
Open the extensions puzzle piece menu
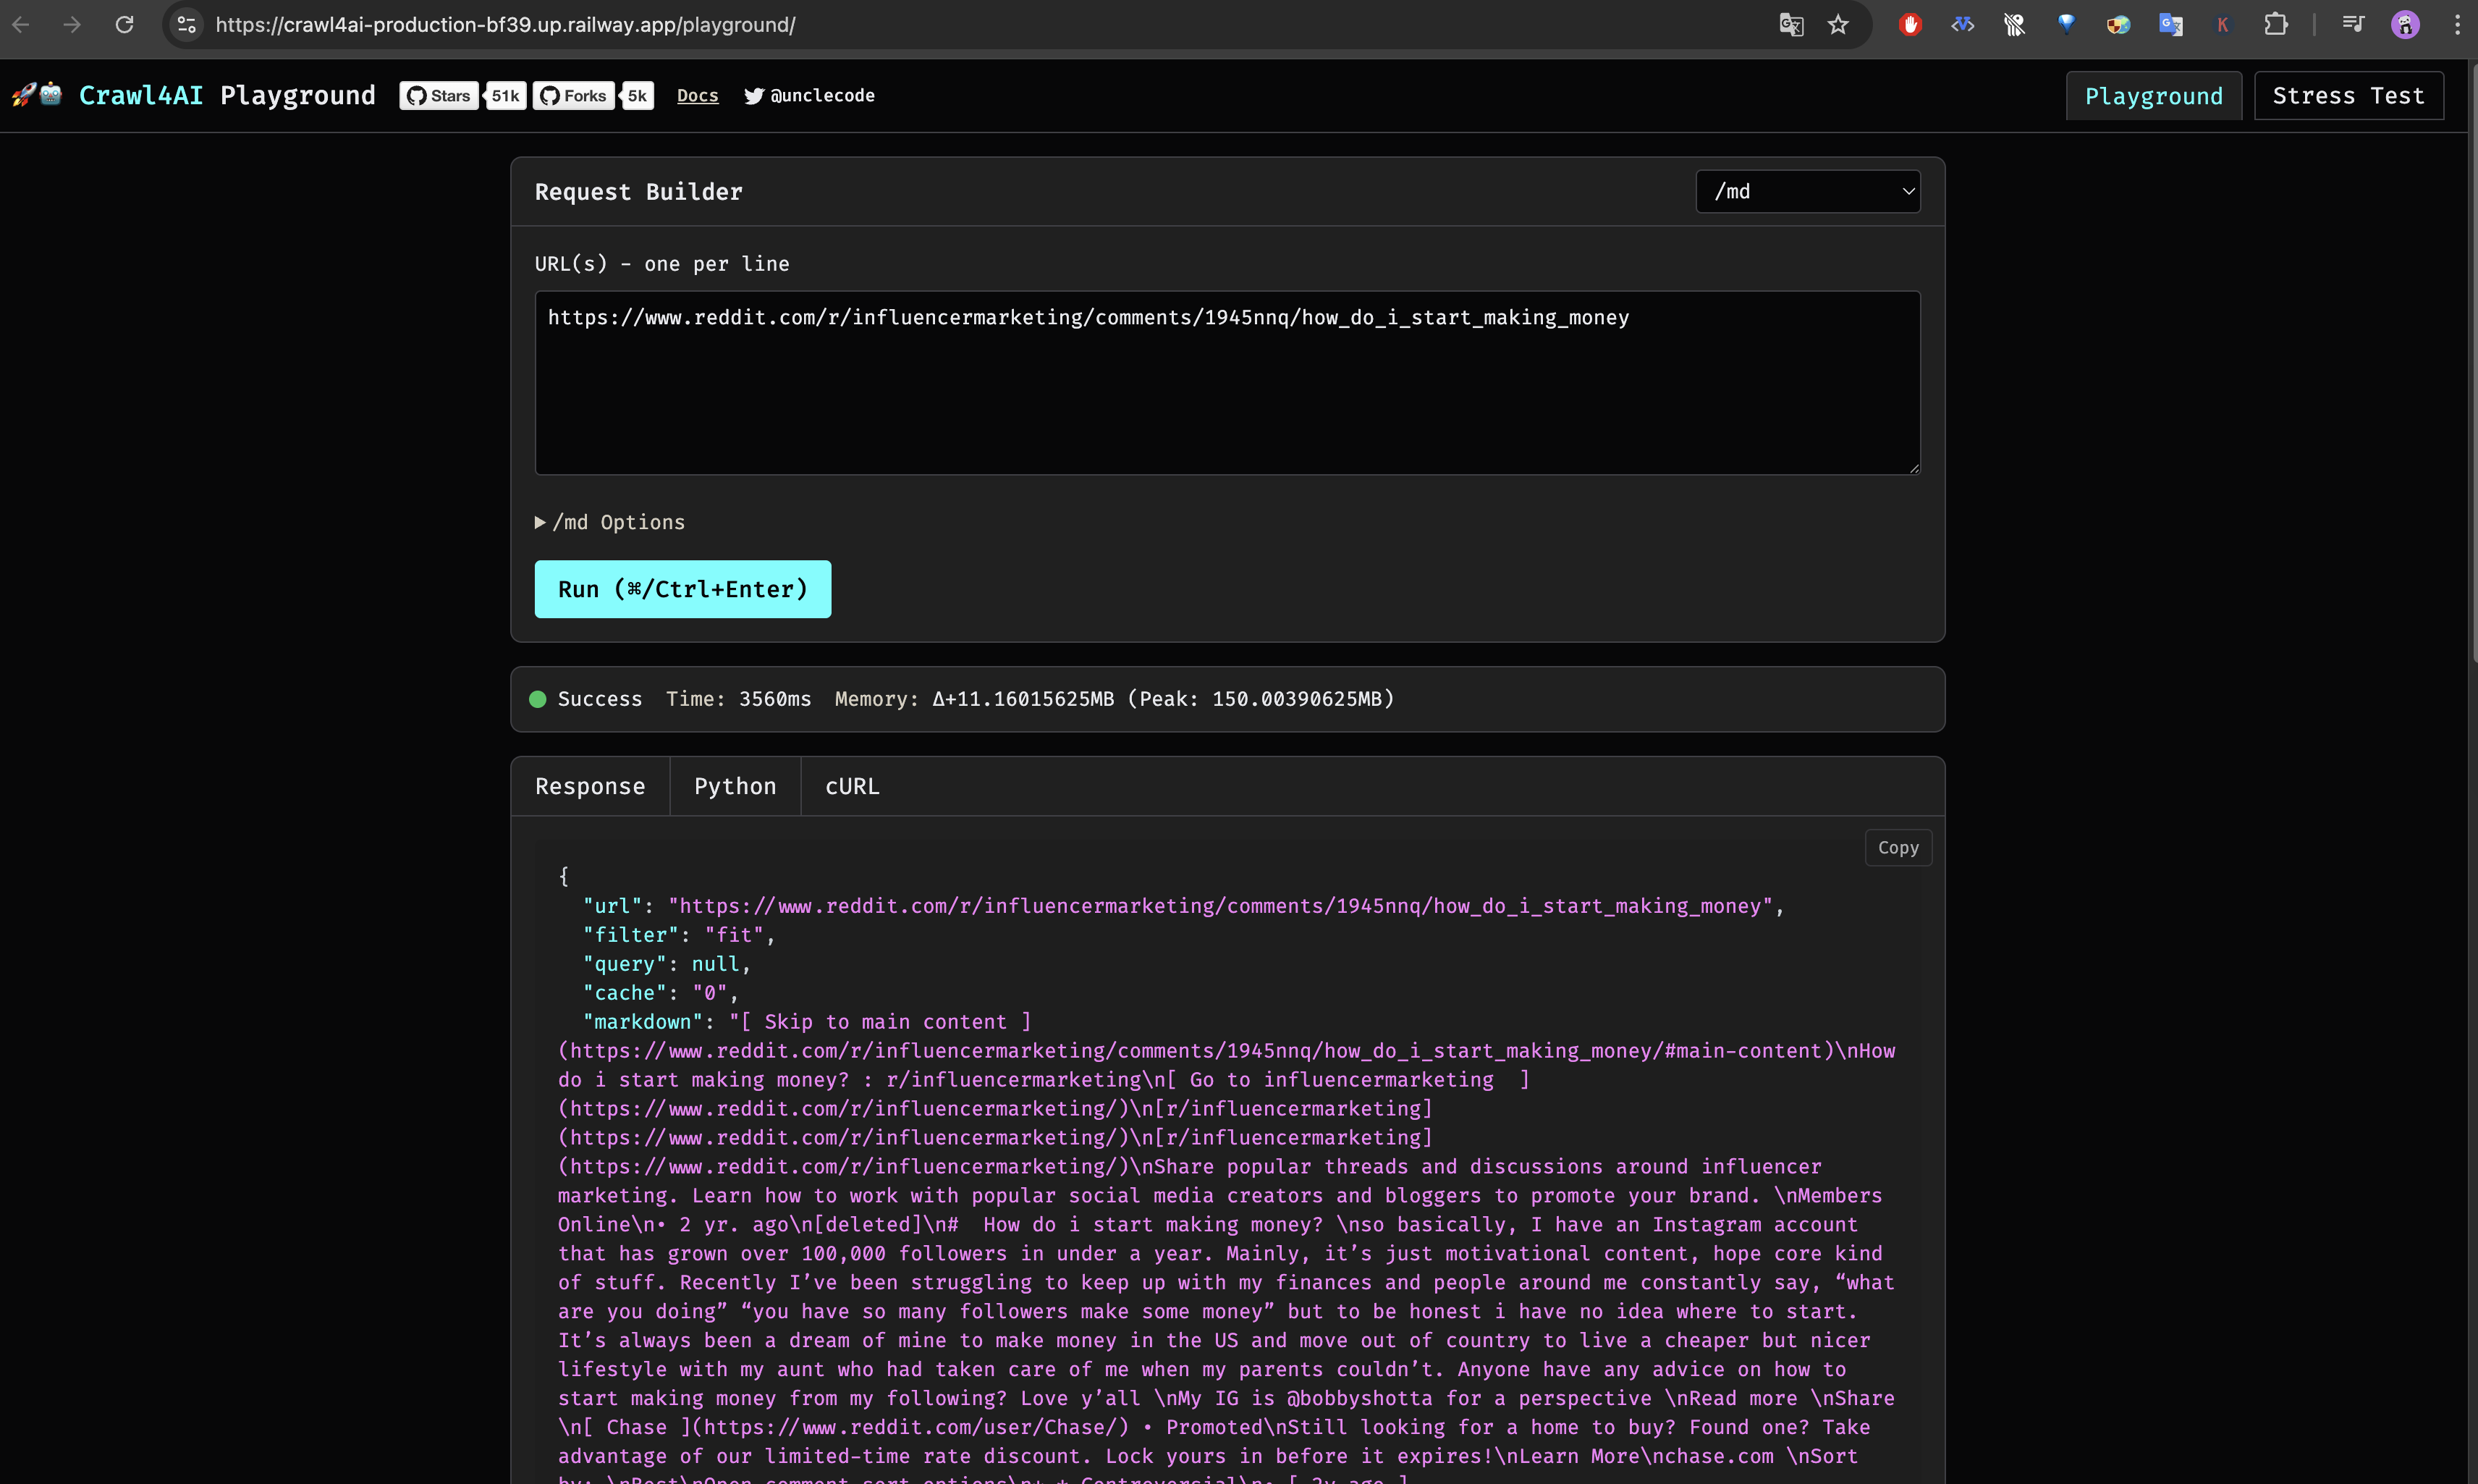click(x=2275, y=24)
